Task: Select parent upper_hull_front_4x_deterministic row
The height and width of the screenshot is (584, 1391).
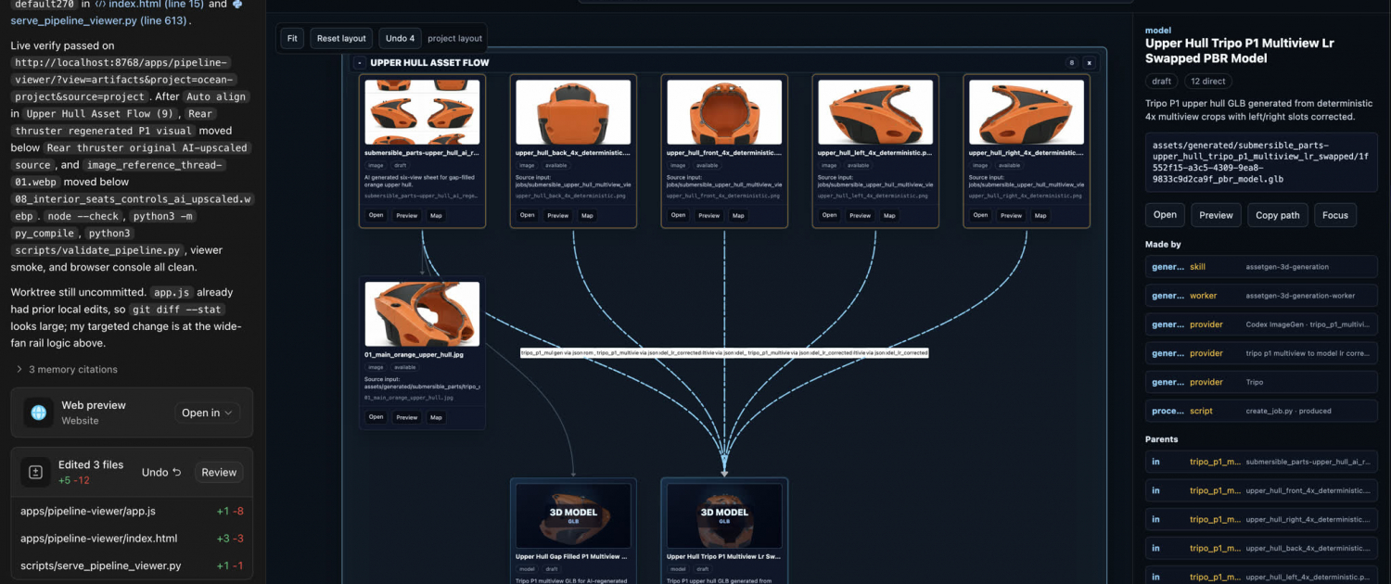Action: tap(1261, 490)
